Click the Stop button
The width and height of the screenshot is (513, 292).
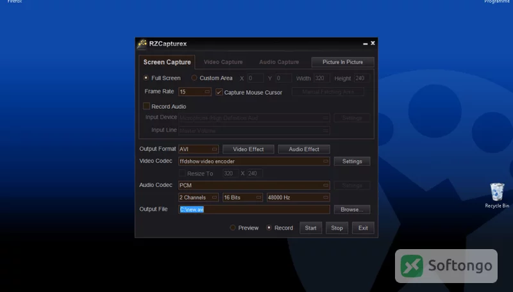coord(337,228)
